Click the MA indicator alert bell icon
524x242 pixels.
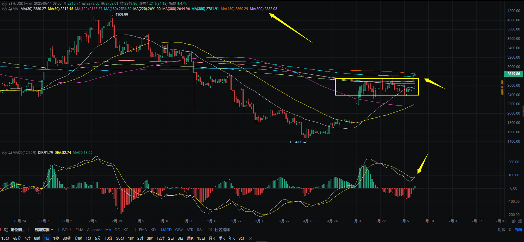tap(10, 9)
